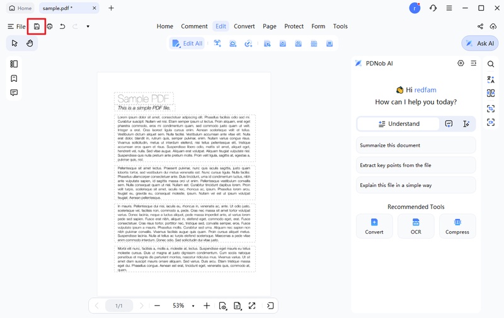Open the hamburger menu in title bar
The width and height of the screenshot is (504, 318).
(449, 8)
